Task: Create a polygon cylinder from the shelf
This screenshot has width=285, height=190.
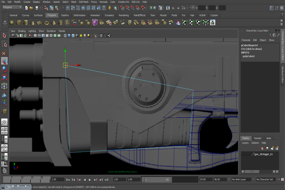Action: [26, 22]
